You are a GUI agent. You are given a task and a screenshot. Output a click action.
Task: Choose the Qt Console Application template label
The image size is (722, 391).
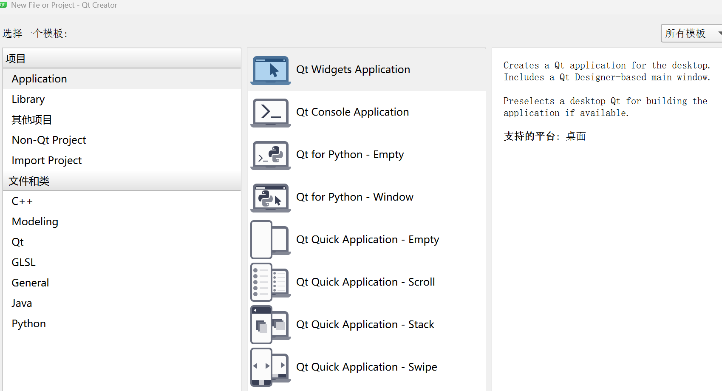(353, 112)
